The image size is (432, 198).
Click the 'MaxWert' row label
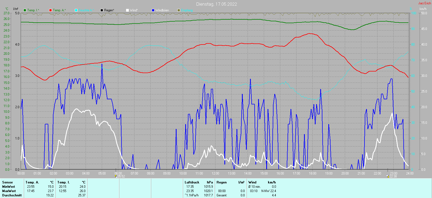click(x=9, y=191)
